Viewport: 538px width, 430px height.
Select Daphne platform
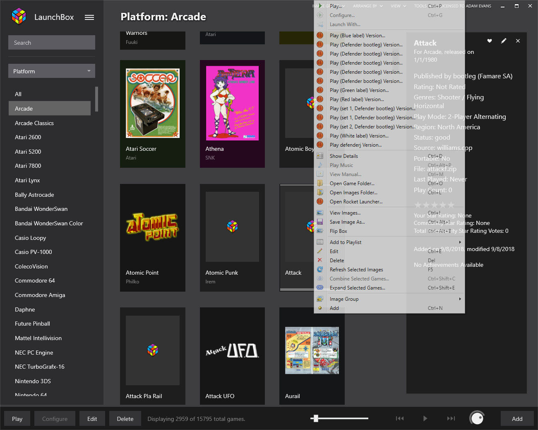pyautogui.click(x=50, y=309)
